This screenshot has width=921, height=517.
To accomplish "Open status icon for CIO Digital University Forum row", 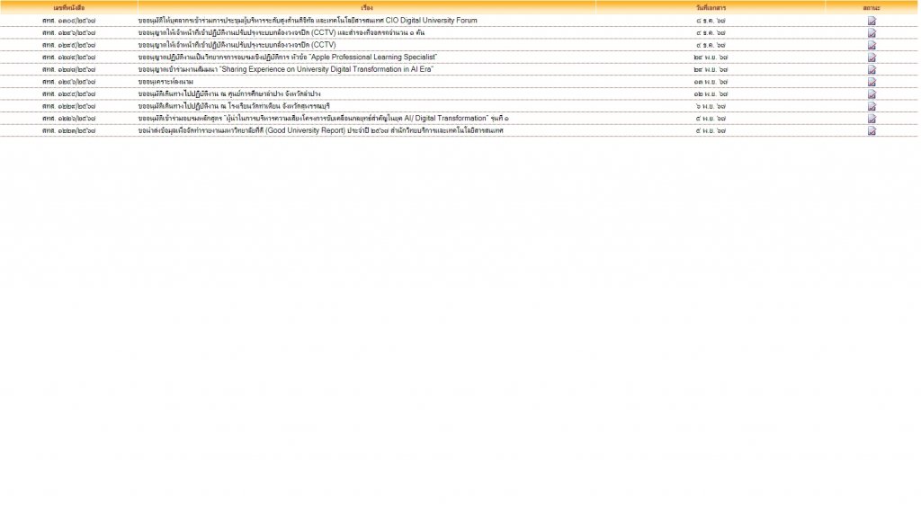I will coord(872,21).
